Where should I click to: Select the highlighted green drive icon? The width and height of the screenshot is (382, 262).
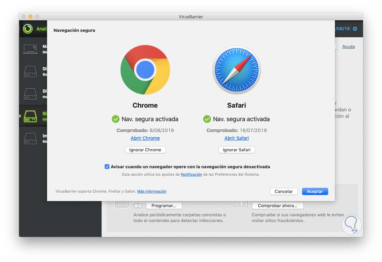pos(30,116)
